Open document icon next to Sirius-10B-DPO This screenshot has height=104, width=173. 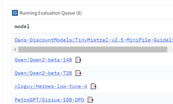[x=91, y=100]
